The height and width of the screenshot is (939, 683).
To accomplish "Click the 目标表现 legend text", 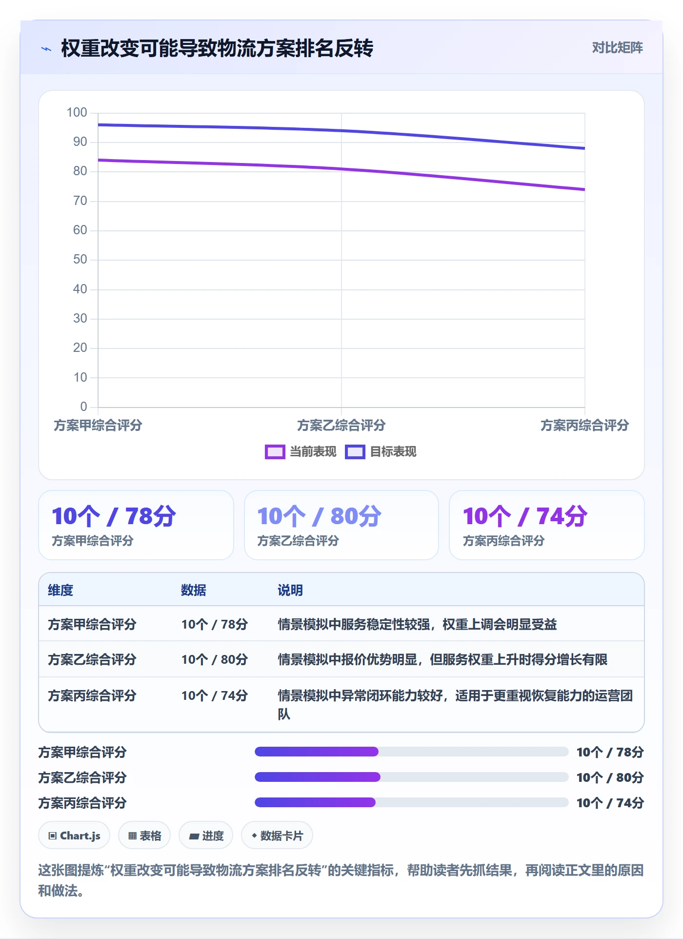I will [x=393, y=452].
